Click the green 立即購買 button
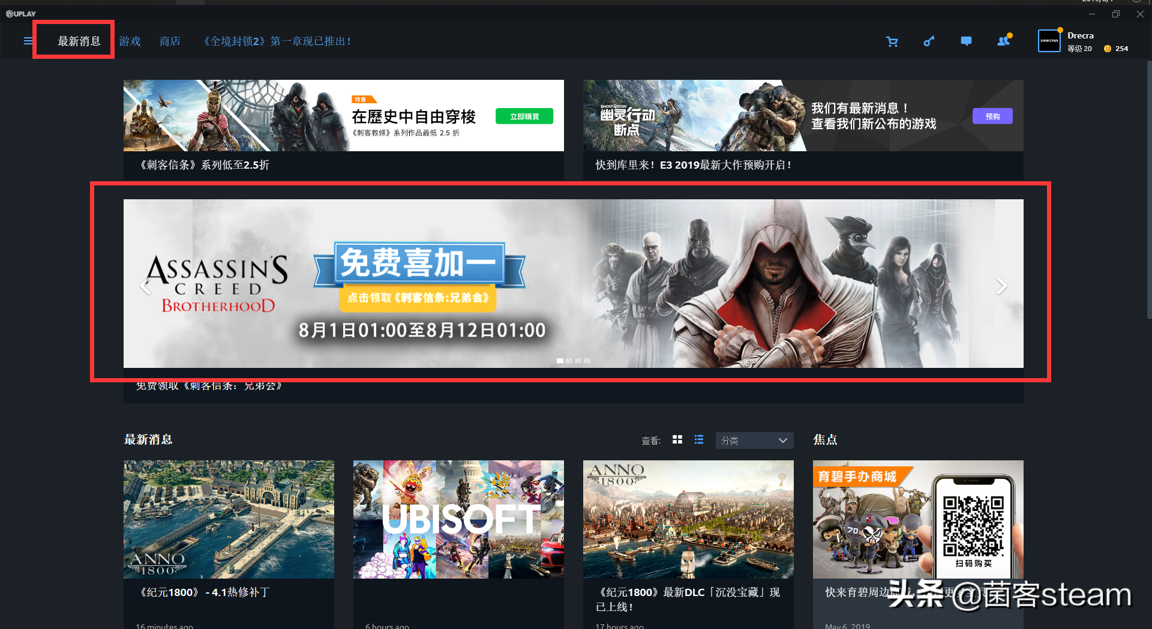This screenshot has height=629, width=1152. [524, 116]
